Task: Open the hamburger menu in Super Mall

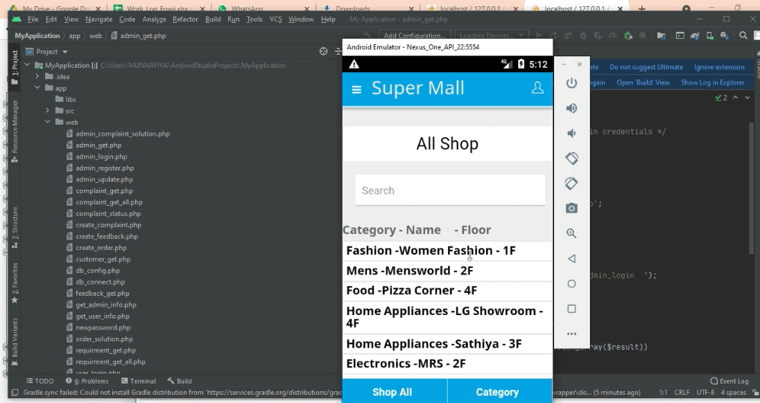Action: point(356,89)
